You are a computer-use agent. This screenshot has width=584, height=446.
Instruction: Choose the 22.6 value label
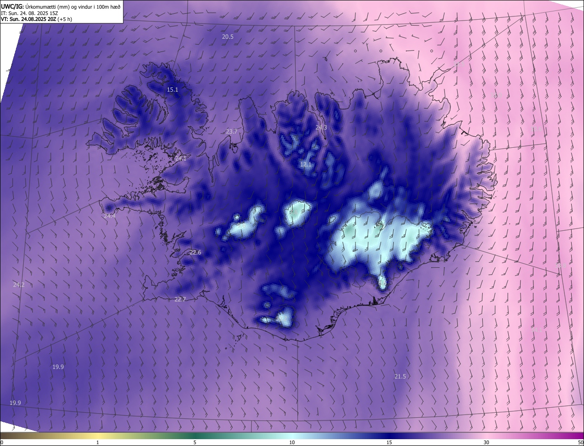[195, 253]
